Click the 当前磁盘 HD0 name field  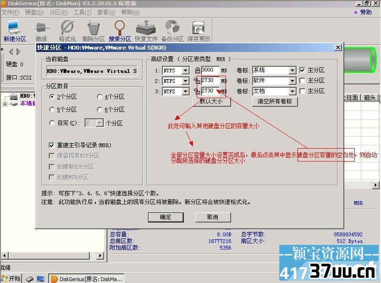click(x=92, y=71)
